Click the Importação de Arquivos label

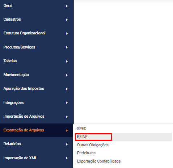[24, 116]
